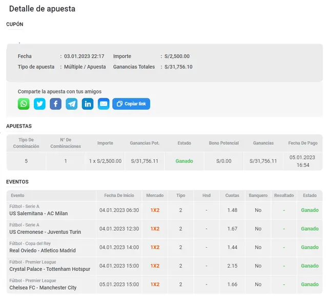The image size is (328, 301).
Task: Click 1X2 for Crystal Palace - Tottenham
Action: point(155,266)
